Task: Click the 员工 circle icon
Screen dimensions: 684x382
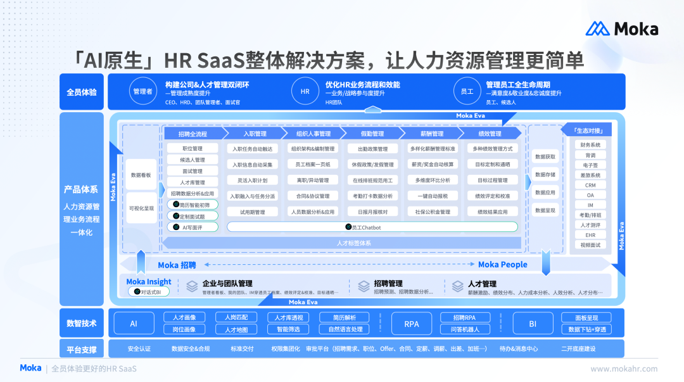Action: coord(467,91)
